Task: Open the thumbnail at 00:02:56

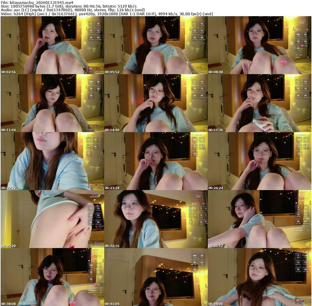Action: (x=52, y=45)
